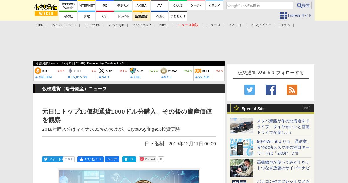Open the sXGP smartphone article thumbnail
This screenshot has height=183, width=348.
pos(242,147)
